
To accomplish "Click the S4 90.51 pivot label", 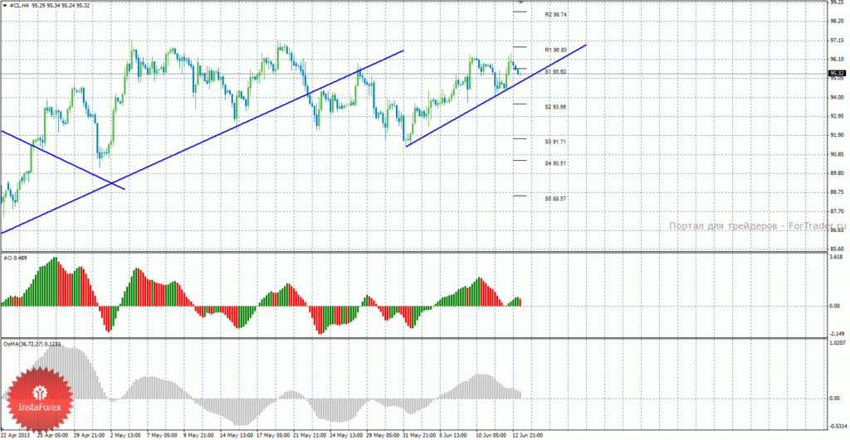I will tap(555, 163).
